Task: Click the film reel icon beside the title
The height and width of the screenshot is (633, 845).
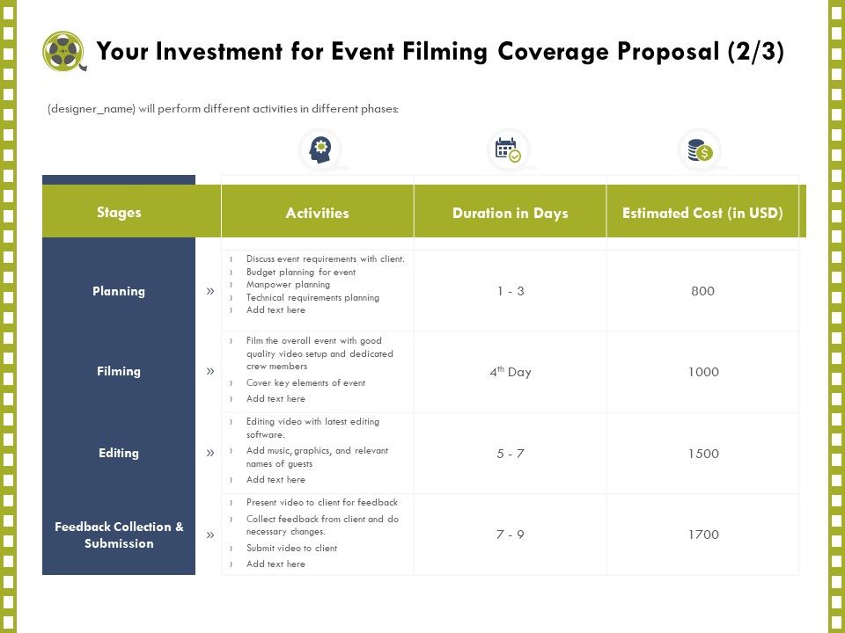Action: (64, 51)
